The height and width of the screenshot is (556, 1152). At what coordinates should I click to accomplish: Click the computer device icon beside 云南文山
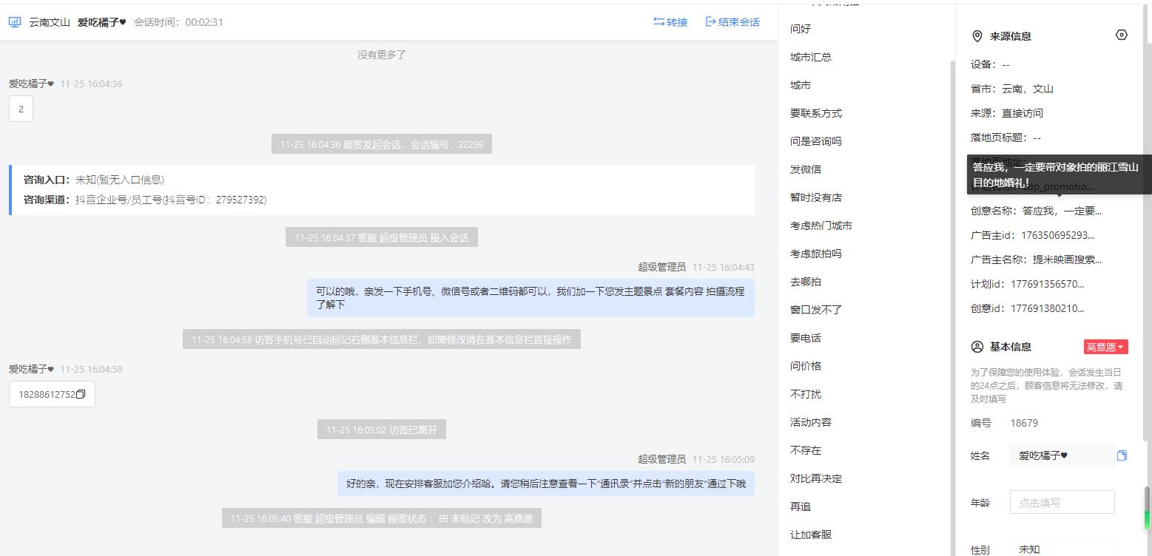click(15, 22)
